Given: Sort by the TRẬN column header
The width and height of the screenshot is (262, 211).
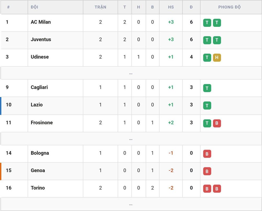Looking at the screenshot, I should (x=100, y=7).
